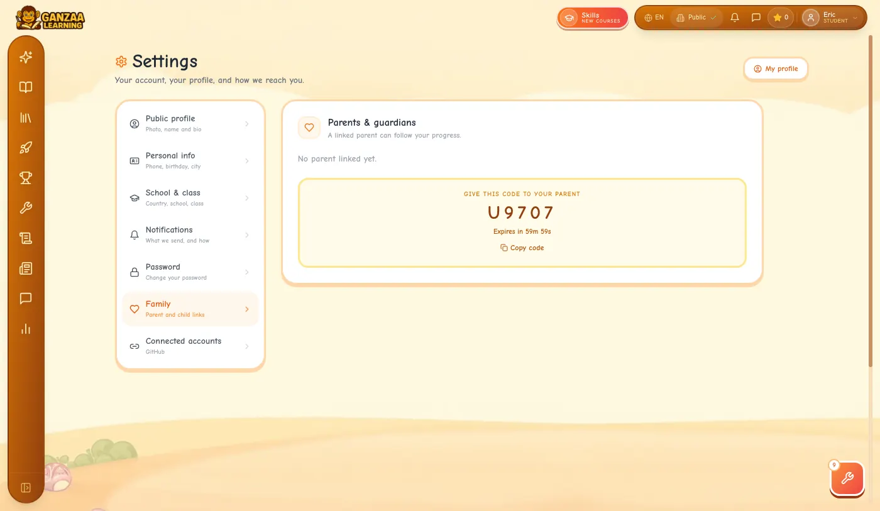Viewport: 880px width, 511px height.
Task: Click the 'No parent linked yet.' text
Action: 337,159
